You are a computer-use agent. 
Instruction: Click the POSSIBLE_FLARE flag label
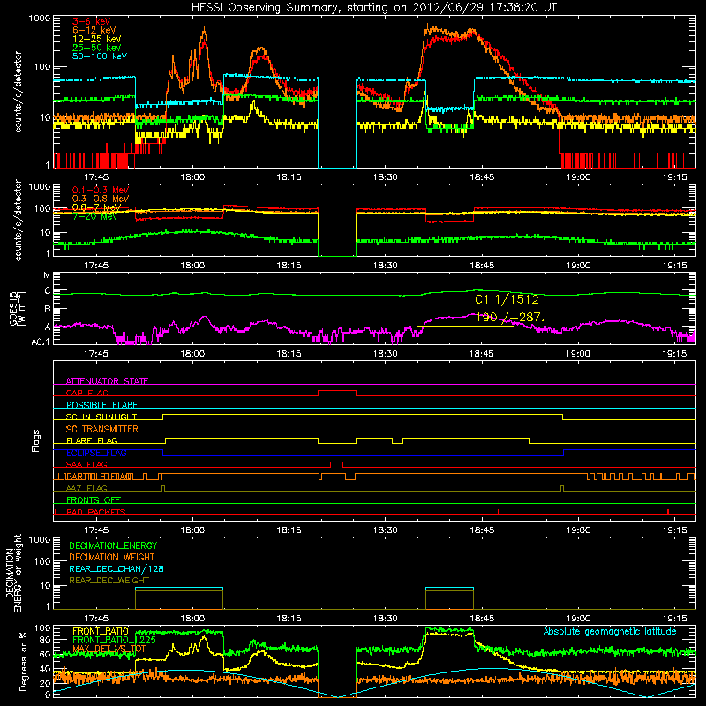(x=101, y=405)
